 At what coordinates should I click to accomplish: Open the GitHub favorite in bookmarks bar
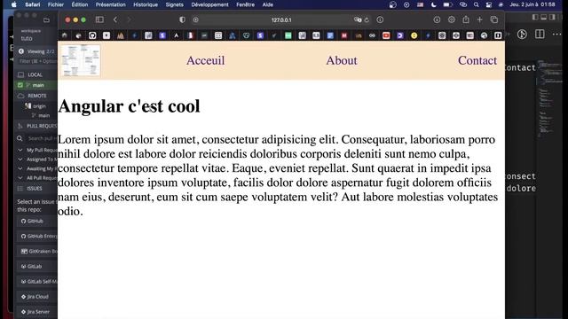point(92,35)
